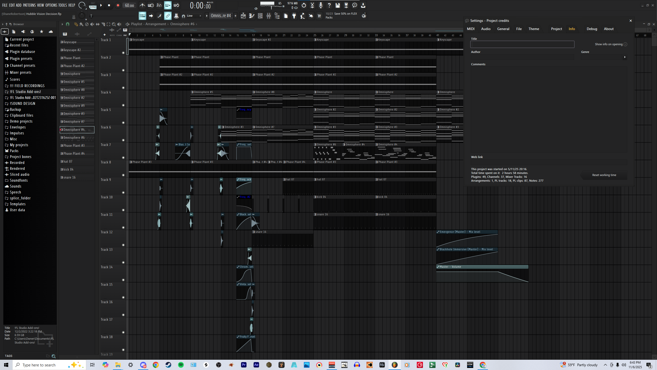Select the Omnisphere #9 pattern
Screen dimensions: 657x370
click(x=74, y=106)
